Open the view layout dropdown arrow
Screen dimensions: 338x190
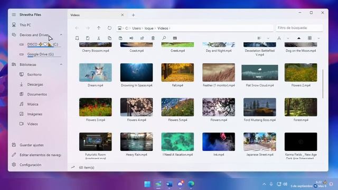[318, 39]
